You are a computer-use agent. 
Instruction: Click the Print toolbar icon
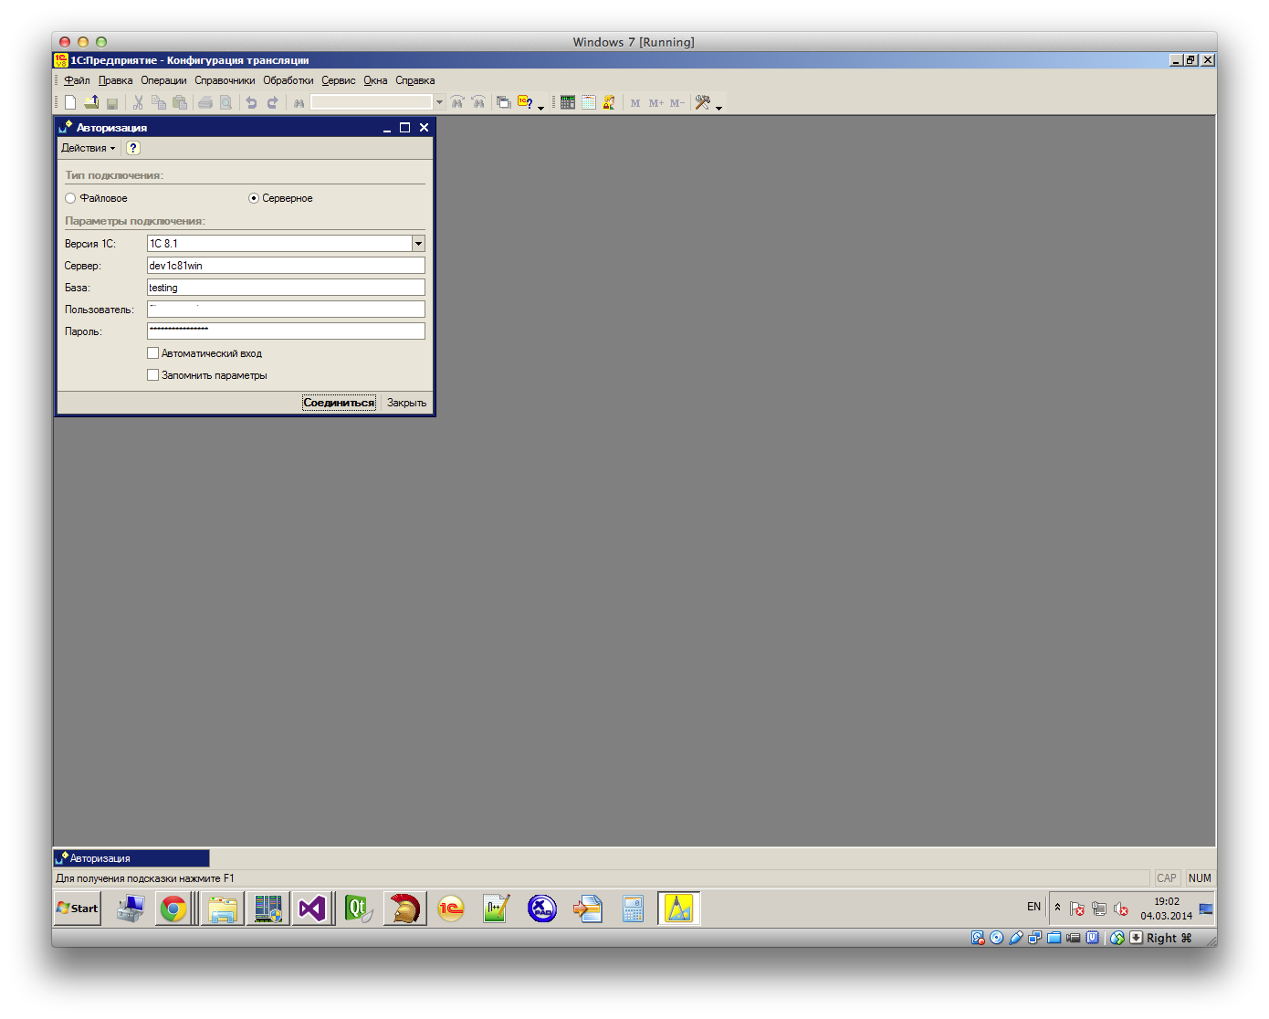[x=205, y=102]
